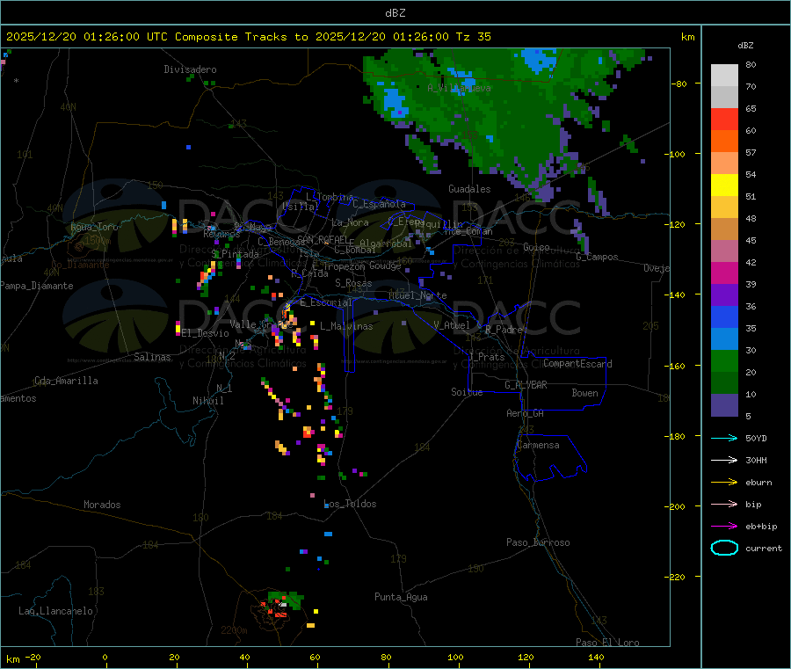Click the Composite Tracks timestamp header text
The width and height of the screenshot is (791, 669).
tap(249, 37)
